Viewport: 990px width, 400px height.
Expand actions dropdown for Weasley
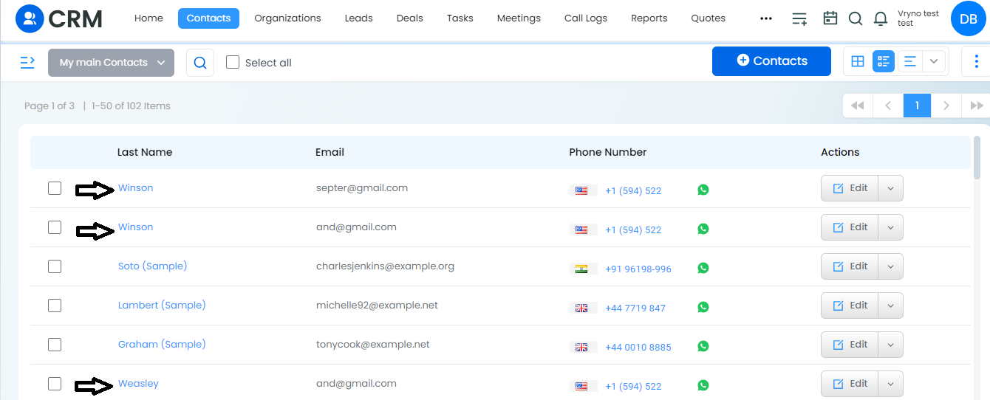(x=890, y=384)
